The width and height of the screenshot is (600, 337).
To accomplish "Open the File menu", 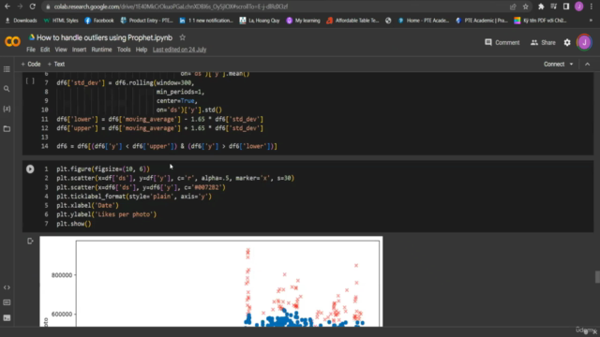I will pyautogui.click(x=31, y=50).
